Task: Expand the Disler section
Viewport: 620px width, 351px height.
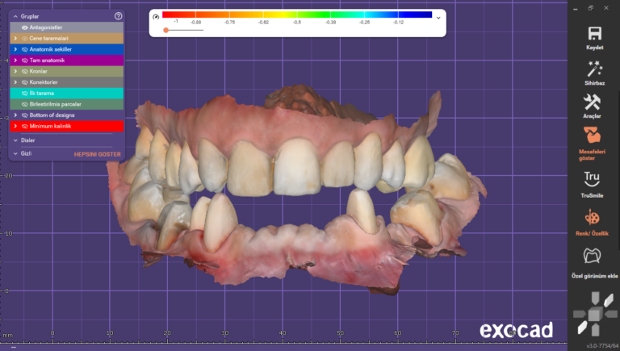Action: click(15, 140)
